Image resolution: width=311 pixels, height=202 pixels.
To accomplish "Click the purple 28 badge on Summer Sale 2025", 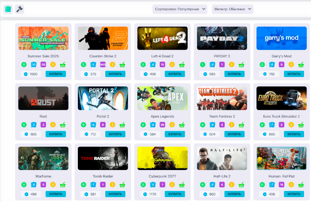I will point(43,64).
